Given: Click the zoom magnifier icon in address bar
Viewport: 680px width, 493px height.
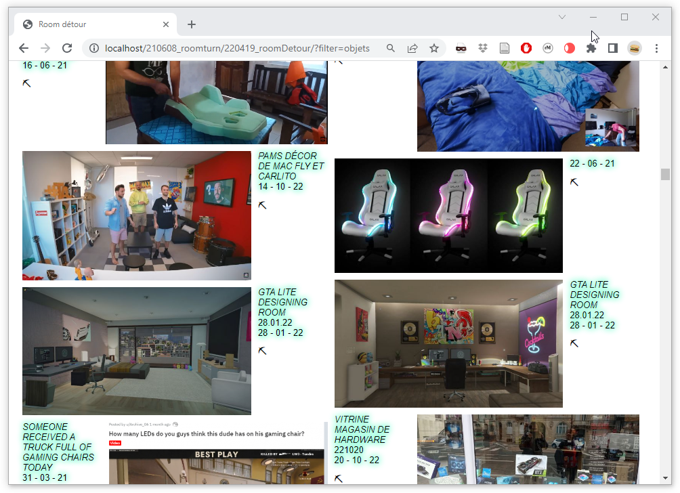Looking at the screenshot, I should tap(391, 48).
